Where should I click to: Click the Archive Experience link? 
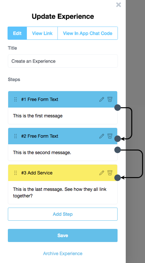point(63,253)
